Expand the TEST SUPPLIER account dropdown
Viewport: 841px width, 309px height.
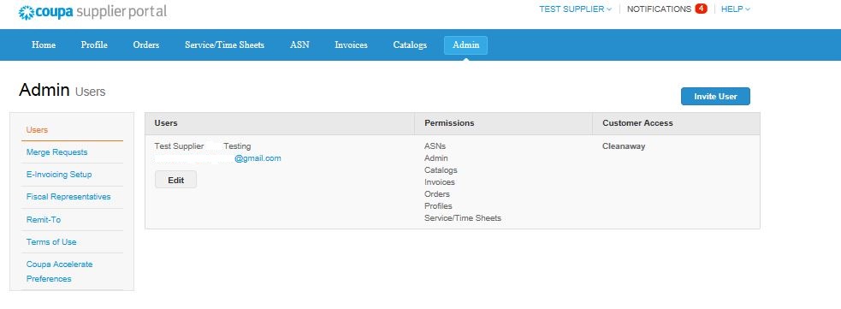tap(575, 9)
